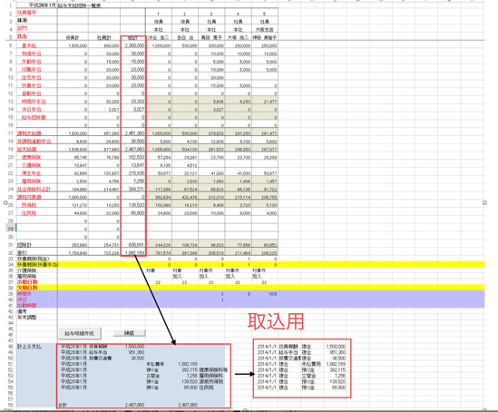This screenshot has height=412, width=498.
Task: Select the 時間外手当 label cell
Action: (34, 102)
